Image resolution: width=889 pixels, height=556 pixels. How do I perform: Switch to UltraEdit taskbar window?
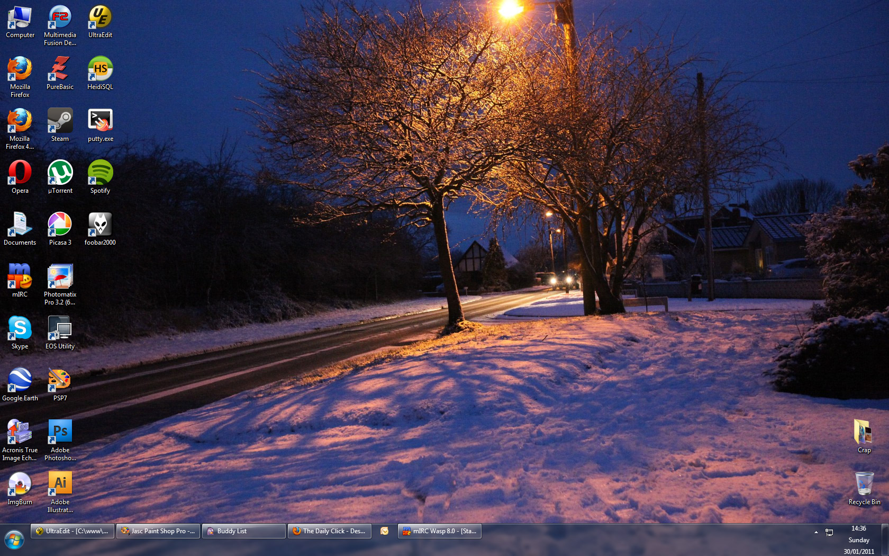coord(72,531)
